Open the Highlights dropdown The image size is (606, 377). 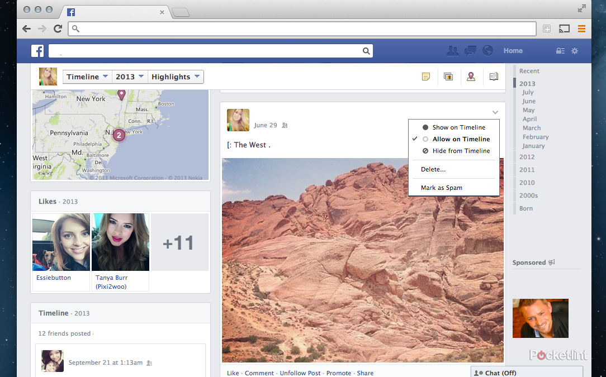pos(176,77)
